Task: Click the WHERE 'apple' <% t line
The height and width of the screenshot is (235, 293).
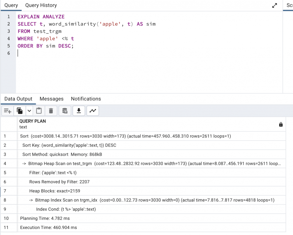Action: click(46, 39)
